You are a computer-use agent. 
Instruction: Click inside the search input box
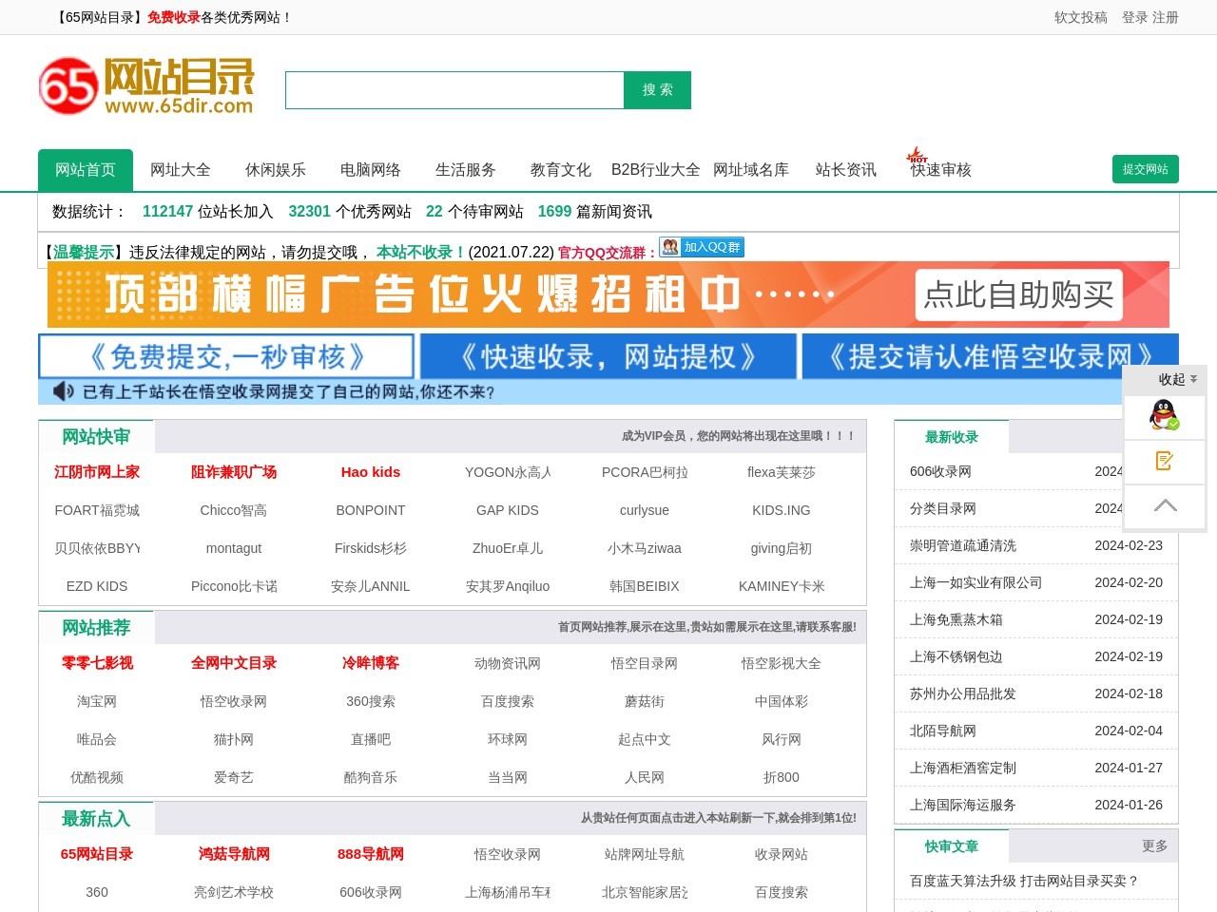click(x=454, y=89)
